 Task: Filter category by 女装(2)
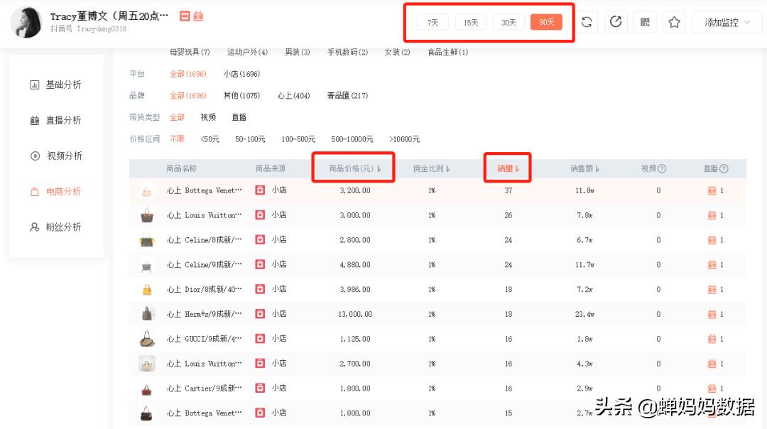[397, 52]
